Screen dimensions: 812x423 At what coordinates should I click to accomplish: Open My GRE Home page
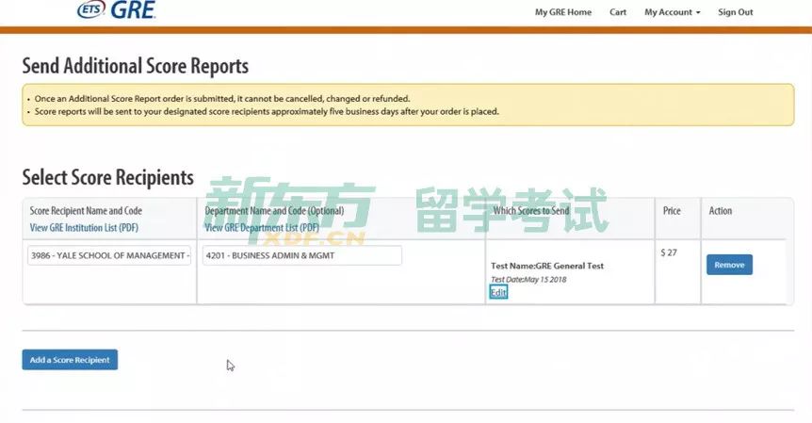[x=563, y=12]
